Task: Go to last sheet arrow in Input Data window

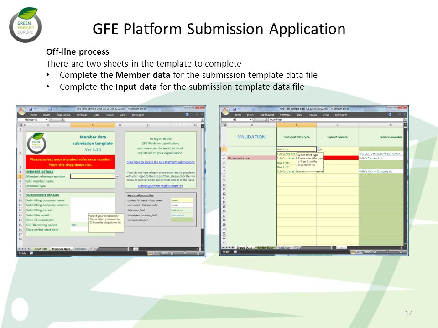Action: pos(233,247)
